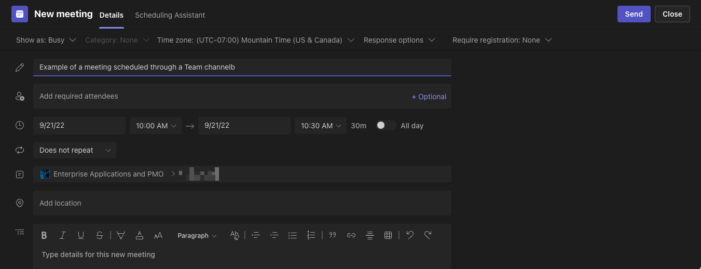Expand Response options

pos(399,40)
